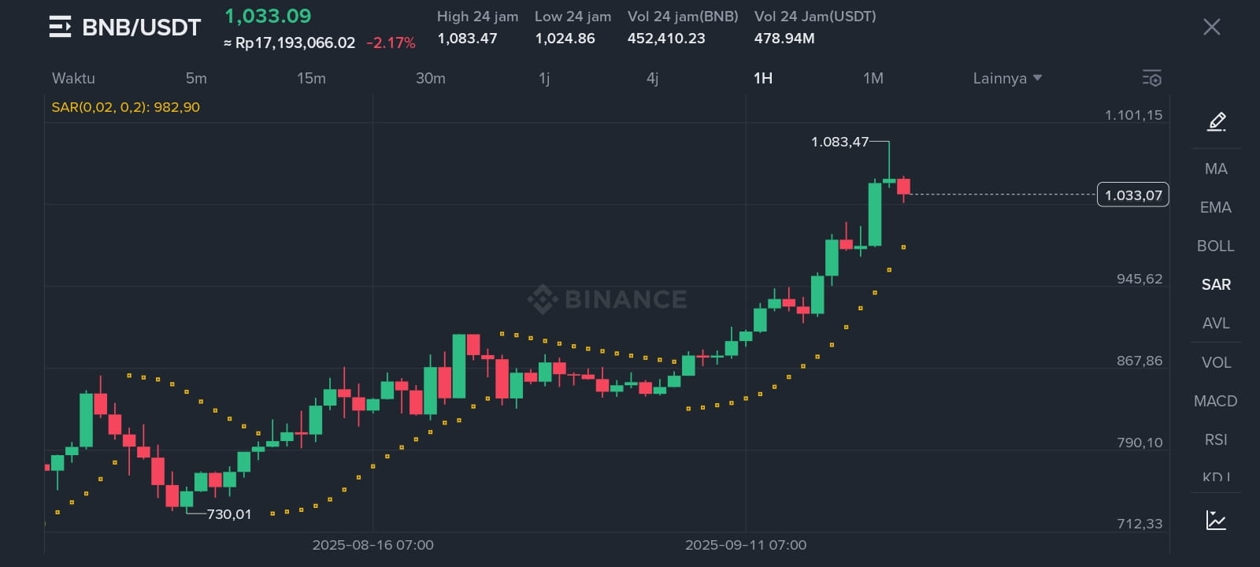Open the pair list menu icon
This screenshot has width=1260, height=567.
(60, 27)
